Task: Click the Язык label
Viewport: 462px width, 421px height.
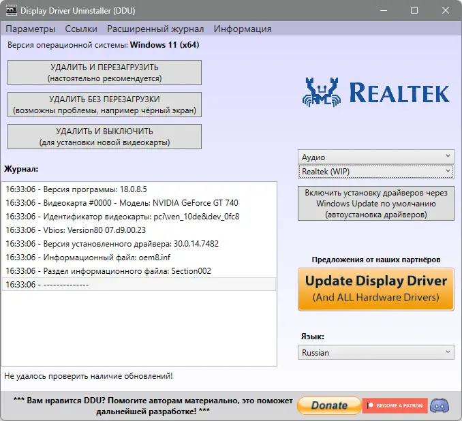Action: 312,337
